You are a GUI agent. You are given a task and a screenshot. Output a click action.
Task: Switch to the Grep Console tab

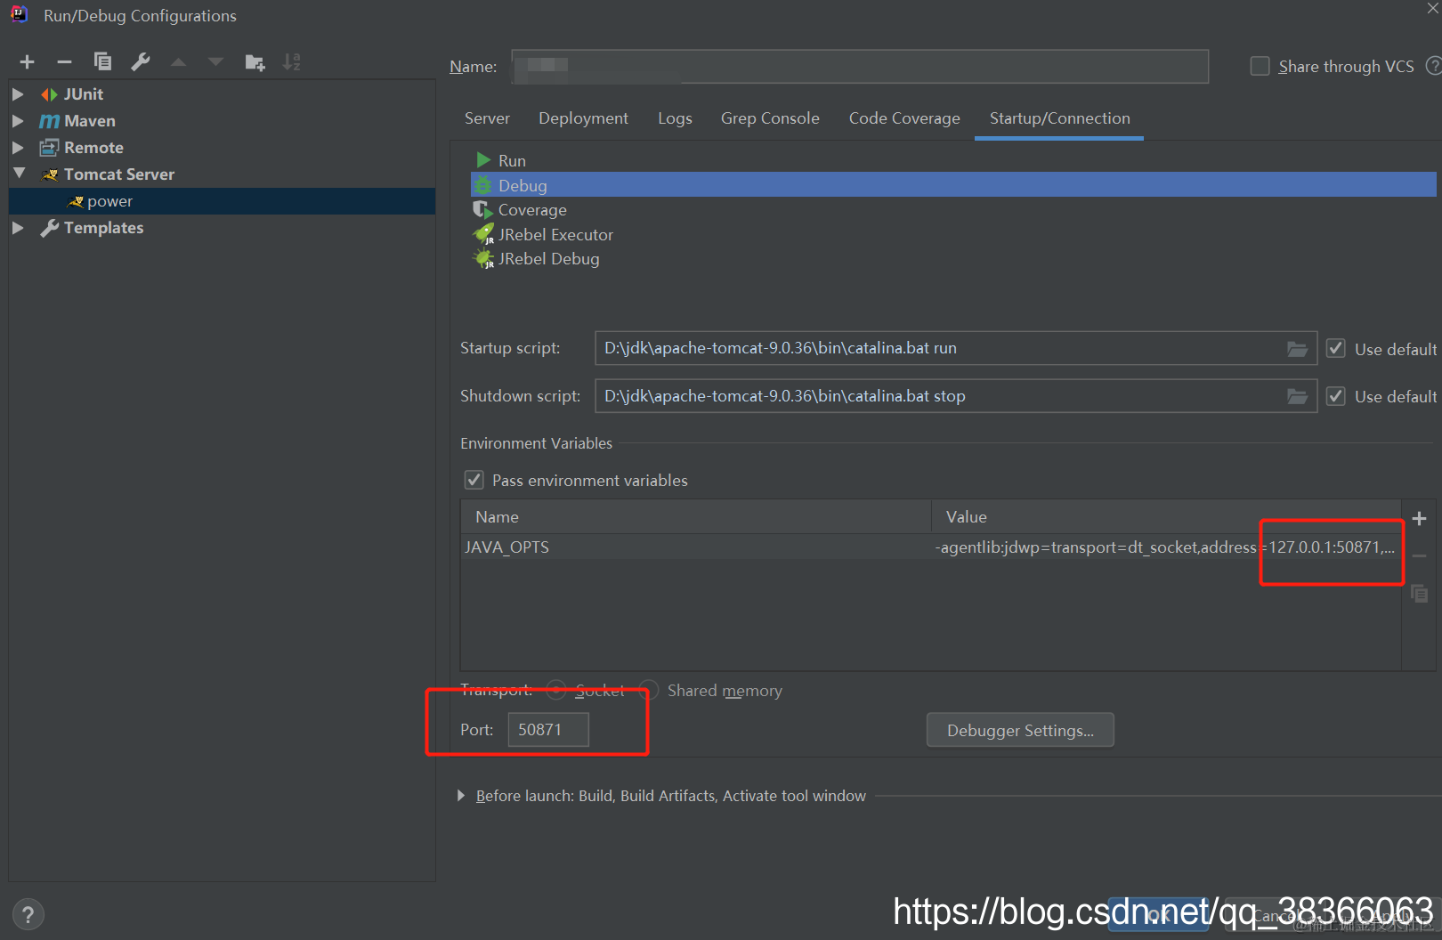coord(770,118)
